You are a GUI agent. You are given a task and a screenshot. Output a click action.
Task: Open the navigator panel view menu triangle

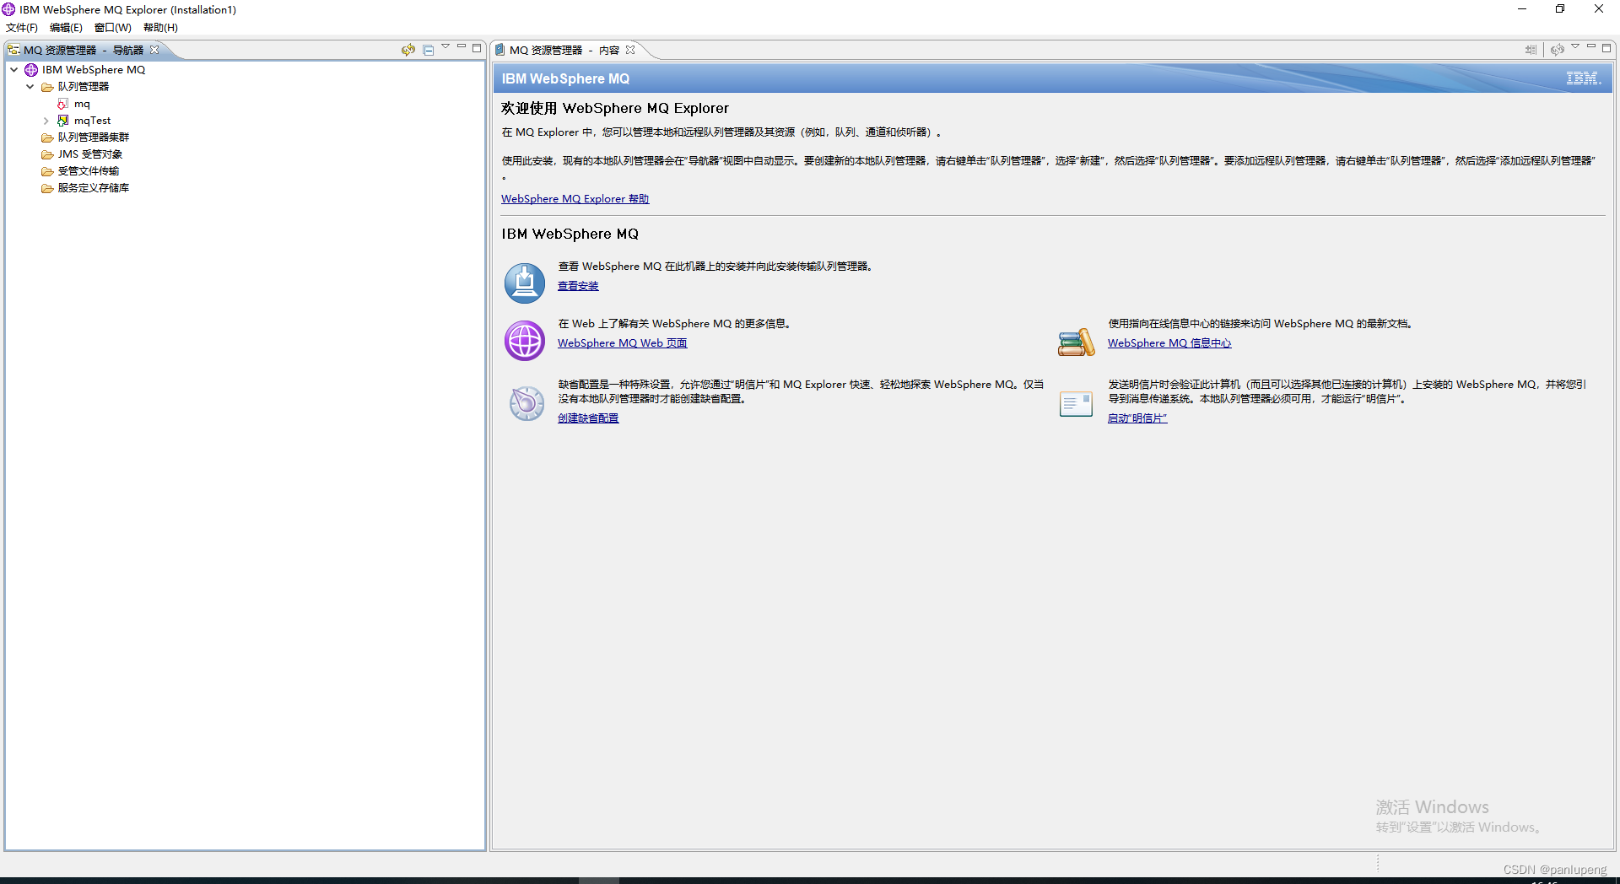pyautogui.click(x=445, y=46)
